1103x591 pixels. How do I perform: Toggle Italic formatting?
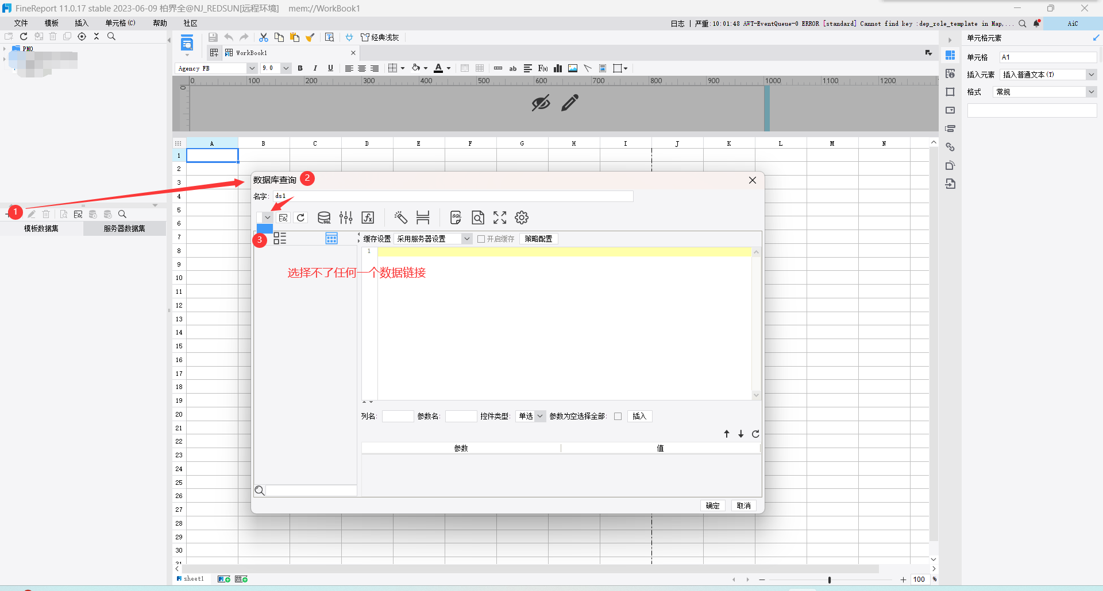pyautogui.click(x=315, y=68)
